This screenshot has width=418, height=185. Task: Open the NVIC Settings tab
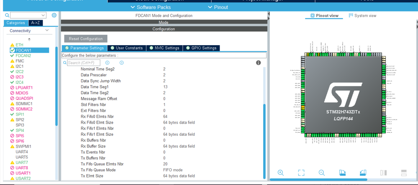(x=164, y=48)
